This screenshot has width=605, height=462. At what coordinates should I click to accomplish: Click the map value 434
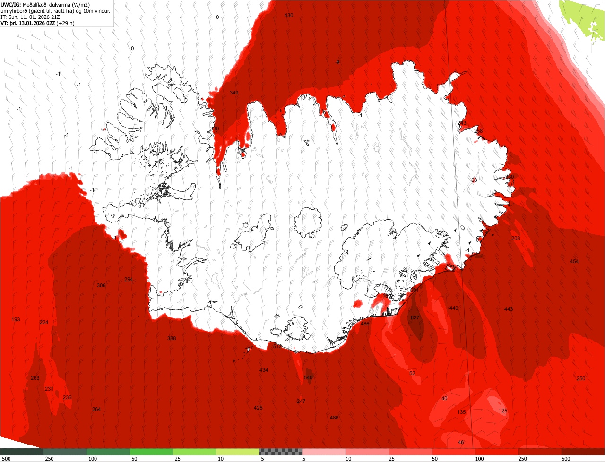pyautogui.click(x=264, y=370)
